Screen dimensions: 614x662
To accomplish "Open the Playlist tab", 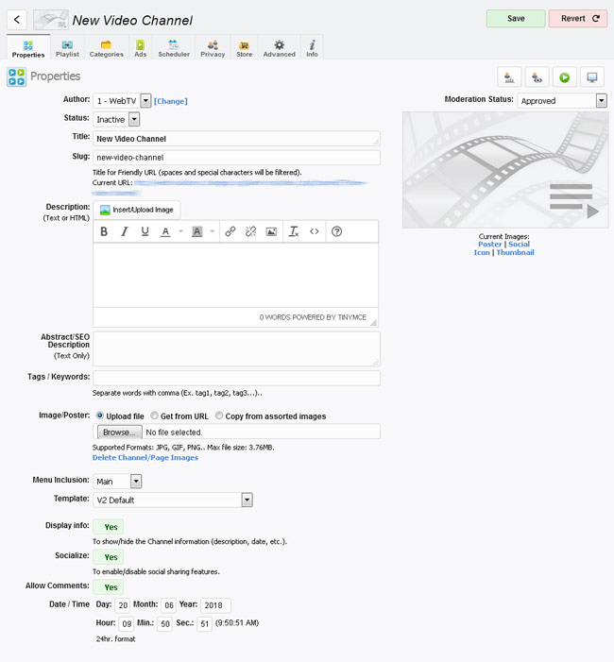I will coord(67,47).
